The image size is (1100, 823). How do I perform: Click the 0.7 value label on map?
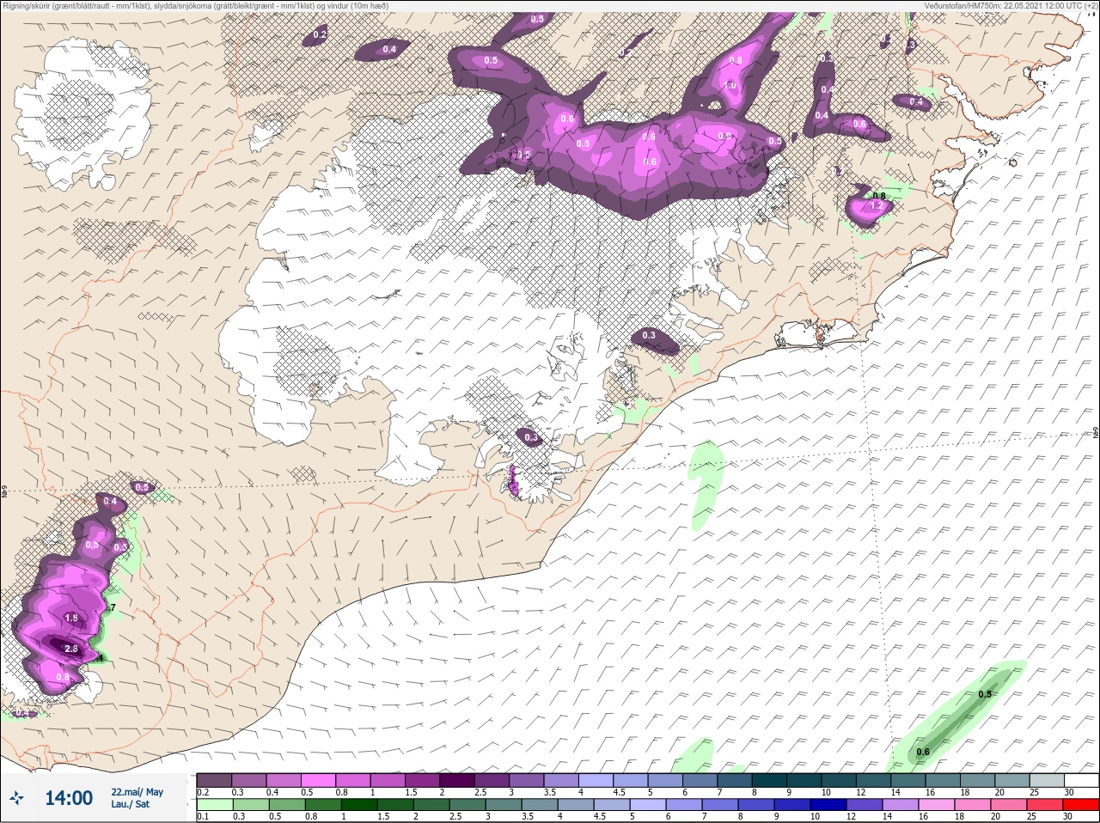tap(111, 607)
